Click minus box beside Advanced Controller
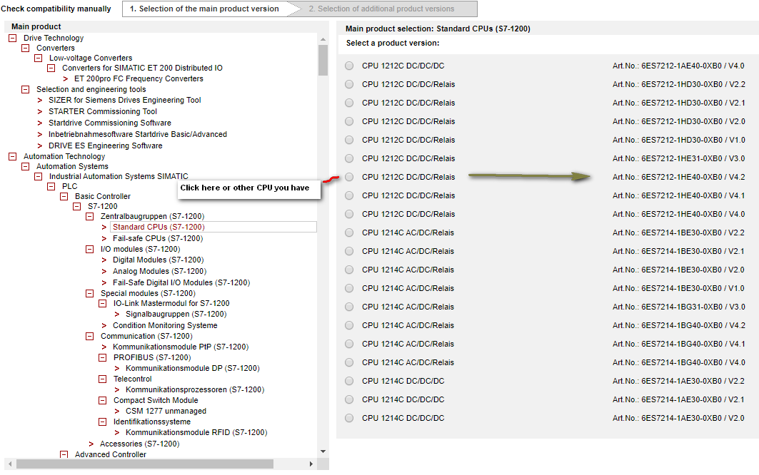Screen dimensions: 759x475 tap(64, 455)
